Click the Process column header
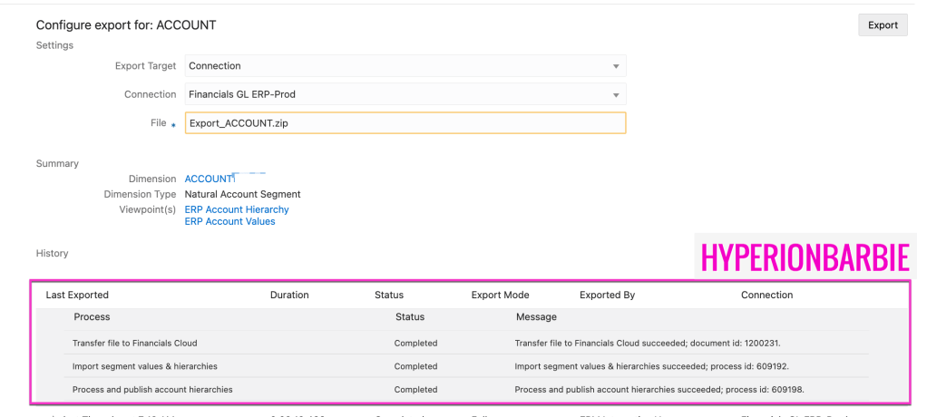 coord(92,317)
